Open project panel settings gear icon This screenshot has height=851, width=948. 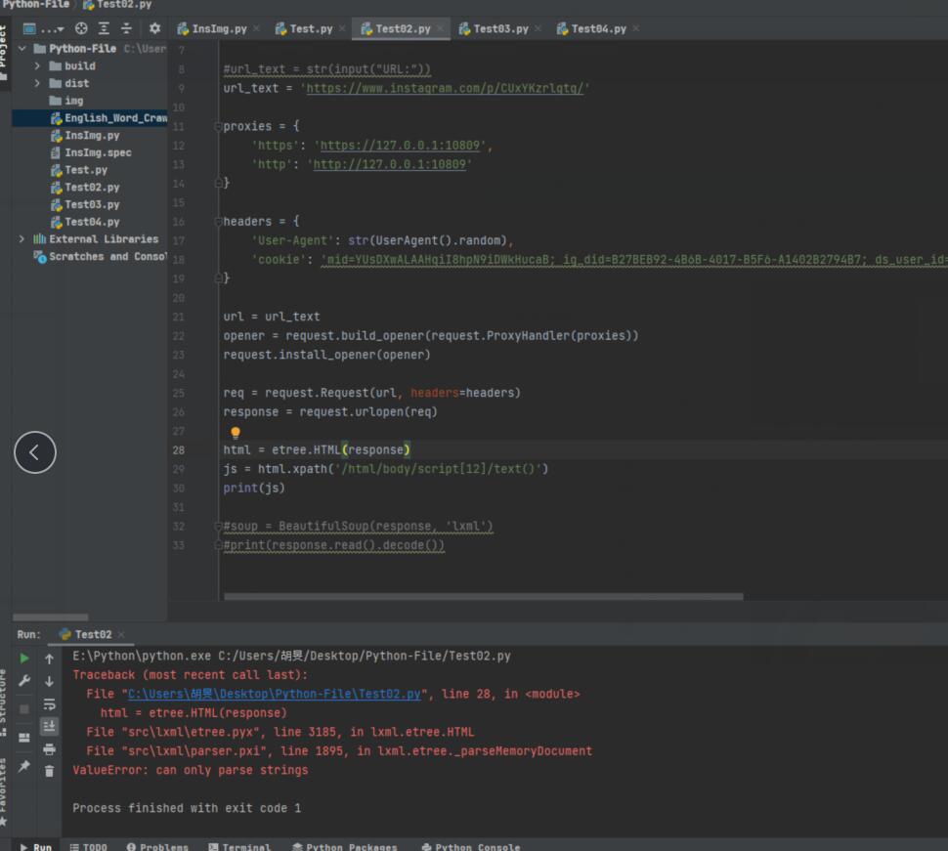[154, 28]
